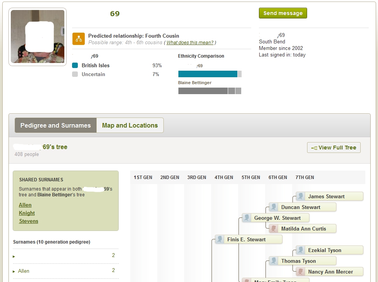Image resolution: width=378 pixels, height=282 pixels.
Task: Click the Nancy Ann Mercer silhouette icon
Action: tap(301, 272)
